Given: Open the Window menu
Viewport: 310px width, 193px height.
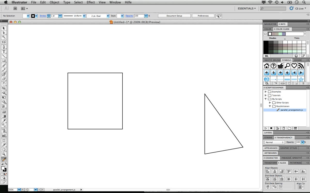Looking at the screenshot, I should click(115, 2).
